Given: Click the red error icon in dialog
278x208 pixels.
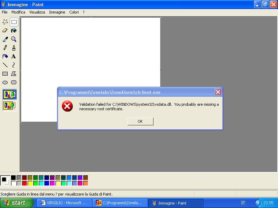Looking at the screenshot, I should tap(67, 106).
